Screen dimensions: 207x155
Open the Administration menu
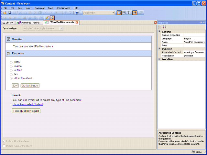click(63, 8)
